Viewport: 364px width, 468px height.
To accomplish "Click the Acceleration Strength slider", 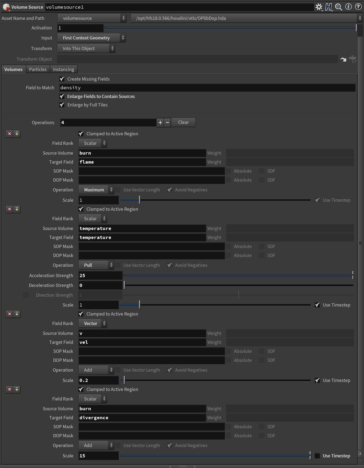I will pyautogui.click(x=239, y=275).
